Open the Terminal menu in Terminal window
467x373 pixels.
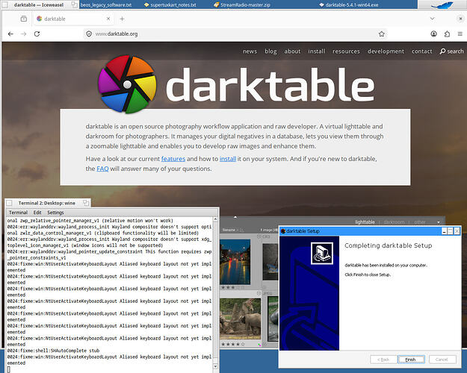tap(18, 213)
